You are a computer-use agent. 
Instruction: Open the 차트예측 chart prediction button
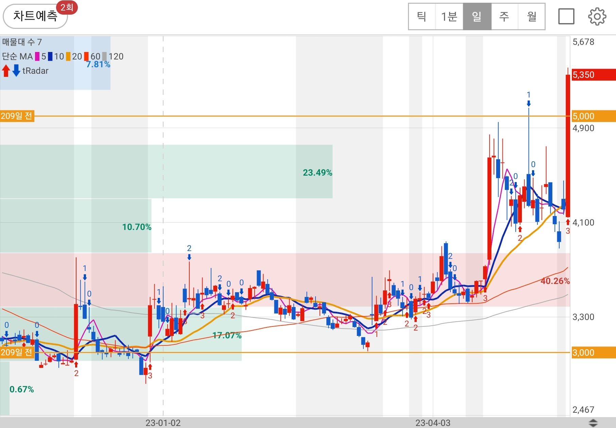pos(35,16)
